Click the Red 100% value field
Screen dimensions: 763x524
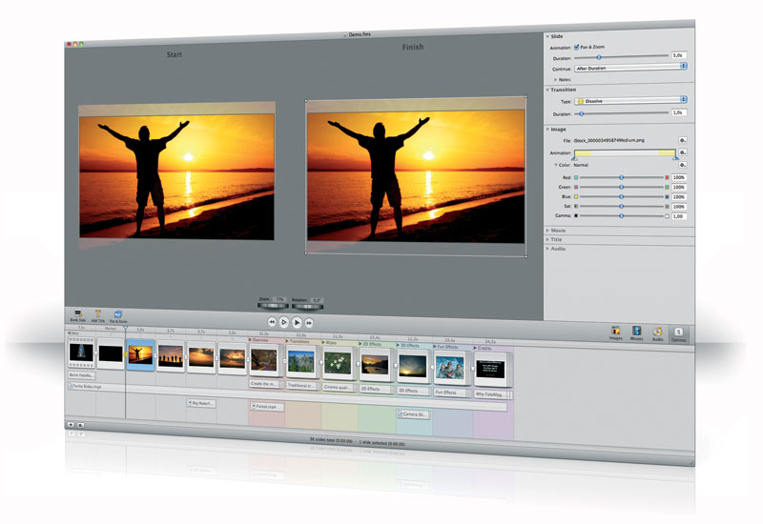point(679,177)
